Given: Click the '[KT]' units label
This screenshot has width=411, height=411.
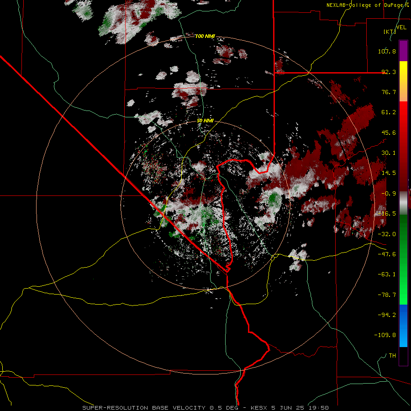Looking at the screenshot, I should [x=390, y=32].
